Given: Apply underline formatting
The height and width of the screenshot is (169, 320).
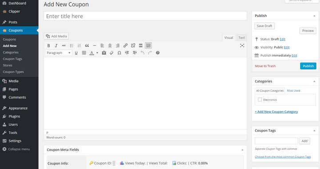Looking at the screenshot, I should [x=76, y=53].
